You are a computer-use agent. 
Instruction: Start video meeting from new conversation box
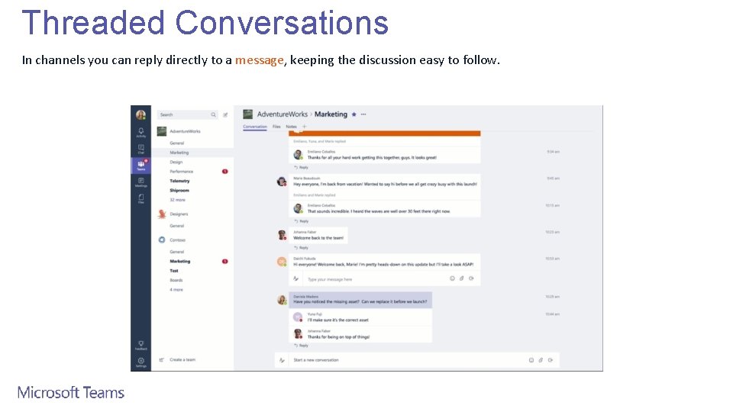pos(551,360)
